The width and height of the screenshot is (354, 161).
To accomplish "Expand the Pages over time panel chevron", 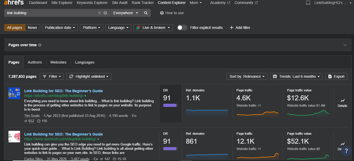I will click(x=345, y=45).
